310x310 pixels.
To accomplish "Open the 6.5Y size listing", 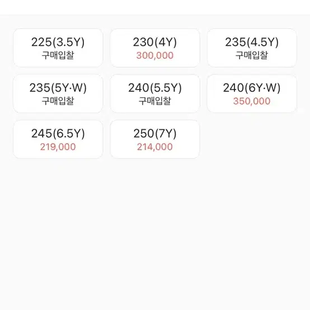I will point(58,139).
